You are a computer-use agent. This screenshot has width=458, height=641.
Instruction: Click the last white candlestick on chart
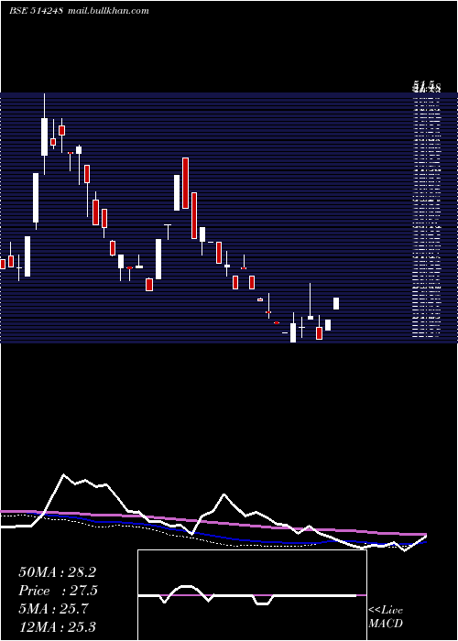click(x=336, y=303)
